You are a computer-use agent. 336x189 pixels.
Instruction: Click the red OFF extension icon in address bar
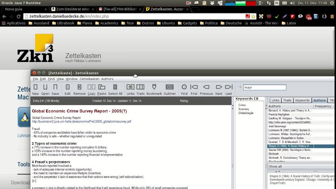point(248,16)
